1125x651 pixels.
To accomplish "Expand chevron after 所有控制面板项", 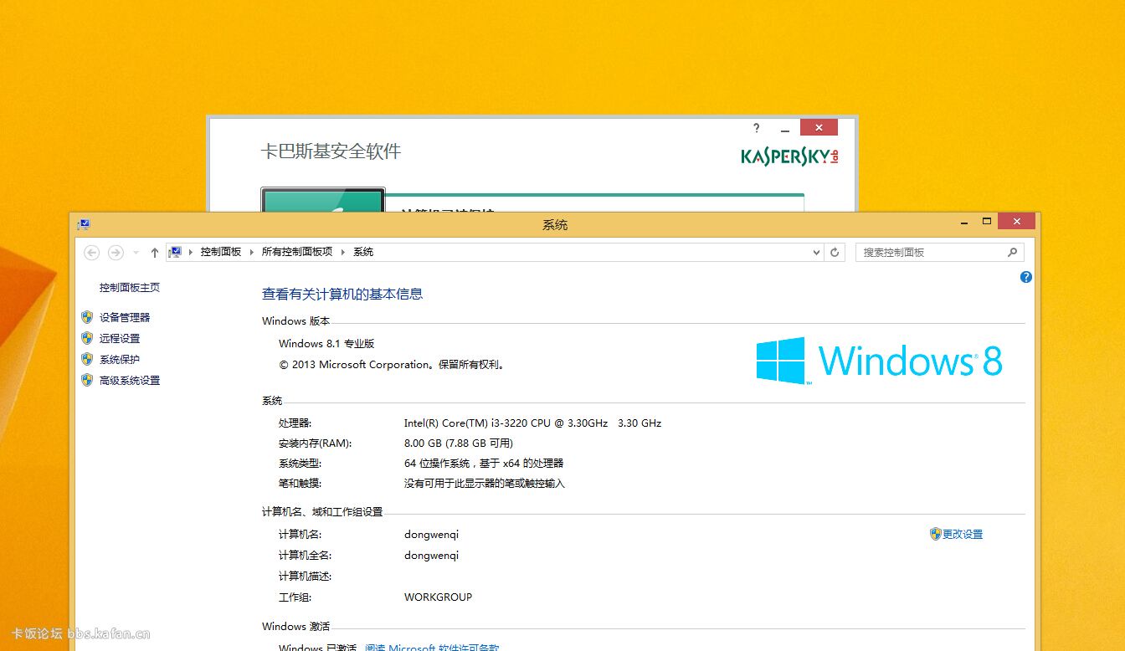I will (x=343, y=252).
